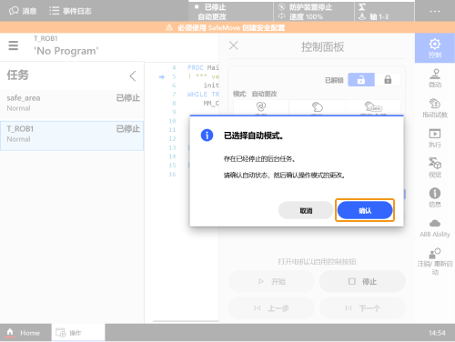The height and width of the screenshot is (342, 455).
Task: Open the 信息 info sidebar icon
Action: tap(435, 197)
